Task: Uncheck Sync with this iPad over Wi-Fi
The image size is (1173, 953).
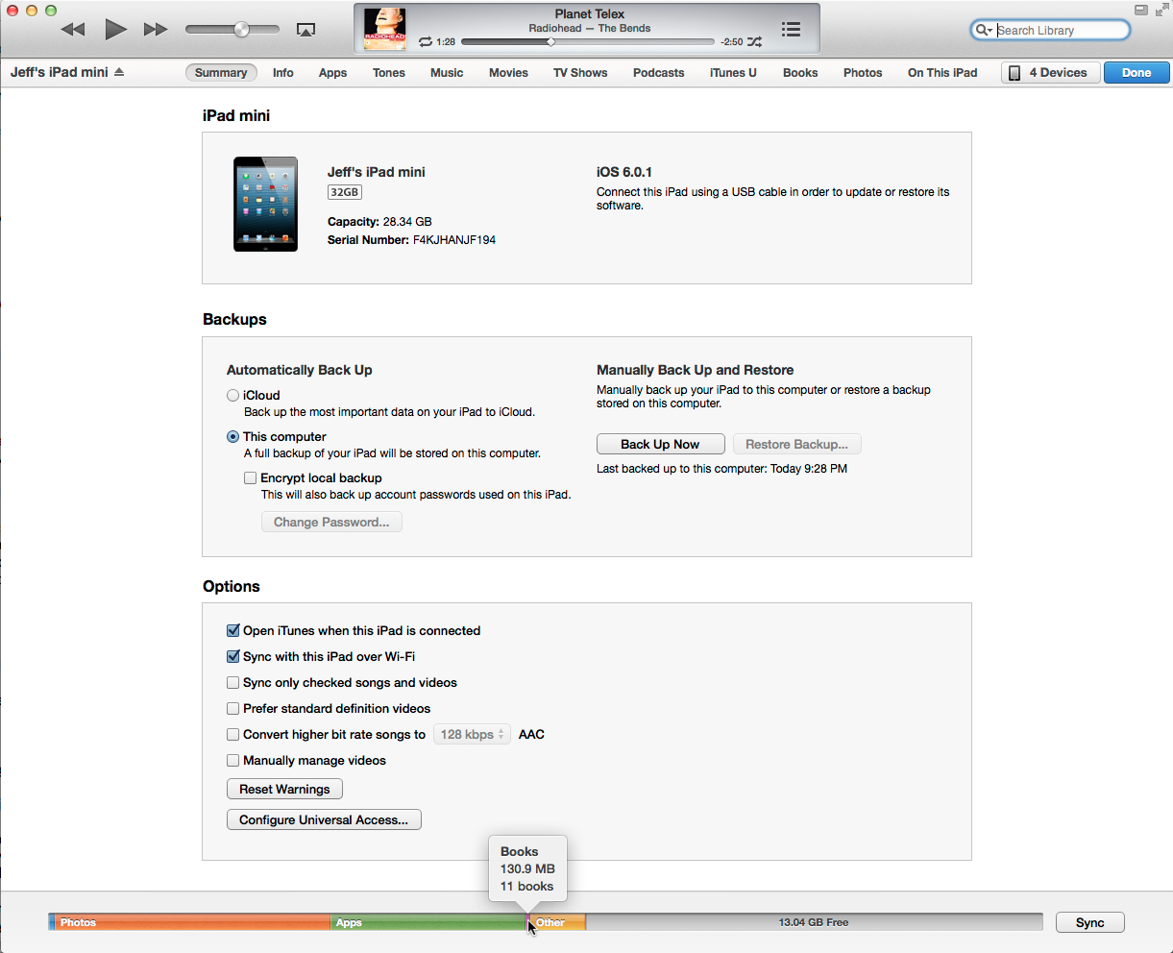Action: click(x=232, y=656)
